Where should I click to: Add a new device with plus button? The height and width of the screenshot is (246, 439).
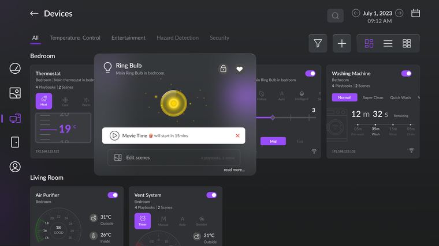[x=342, y=43]
